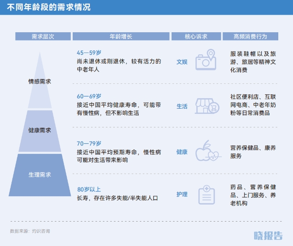Image resolution: width=293 pixels, height=246 pixels.
Task: Click the 45—59岁 age label
Action: click(89, 53)
